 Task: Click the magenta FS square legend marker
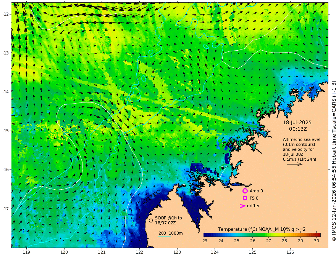[x=245, y=198]
